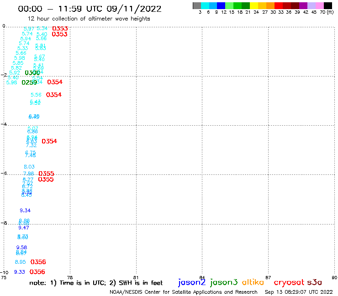Click the subtitle '12 hour collection of altimeter wave heights'
Screen dimensions: 338x296
coord(89,19)
